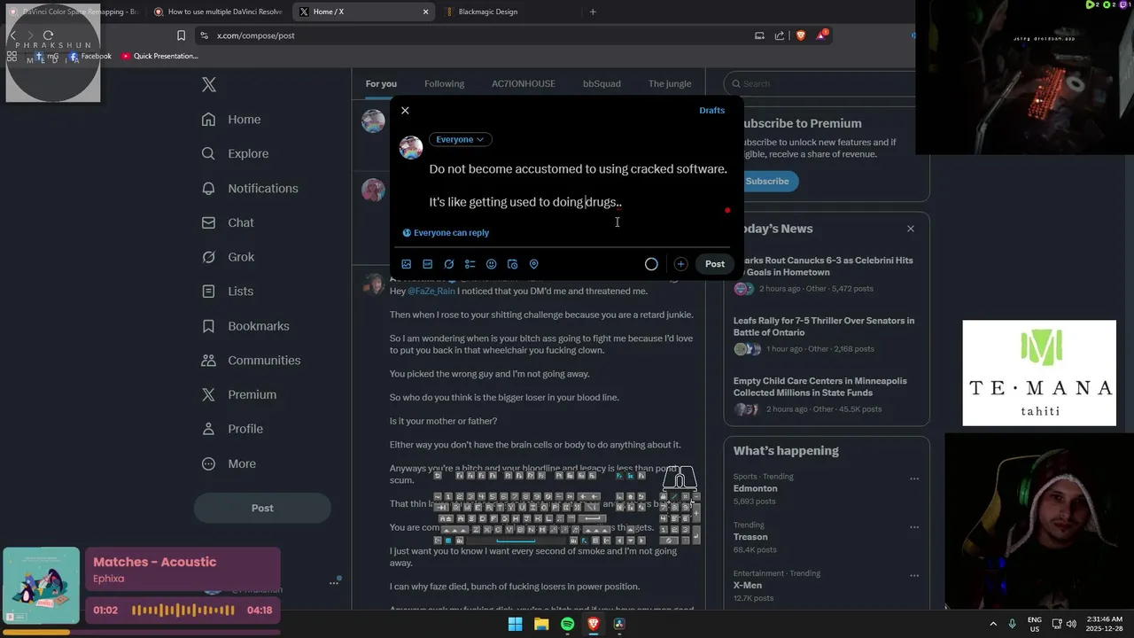The width and height of the screenshot is (1134, 638).
Task: Expand the More menu in the sidebar
Action: pyautogui.click(x=229, y=463)
